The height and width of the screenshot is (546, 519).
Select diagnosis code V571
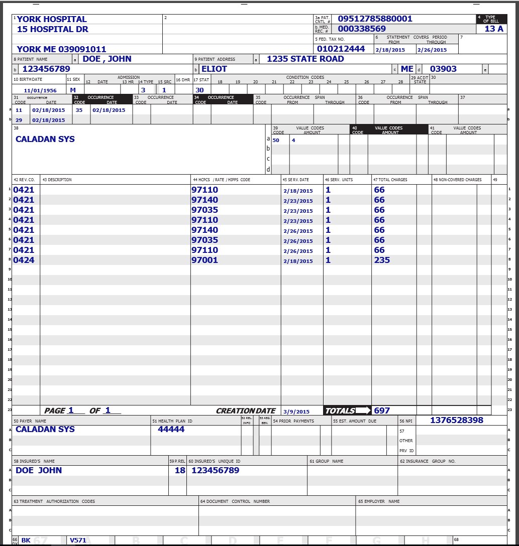point(78,540)
